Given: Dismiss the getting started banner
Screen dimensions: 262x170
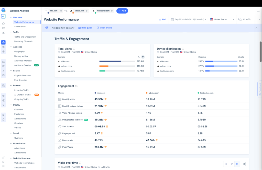Looking at the screenshot, I should [256, 28].
